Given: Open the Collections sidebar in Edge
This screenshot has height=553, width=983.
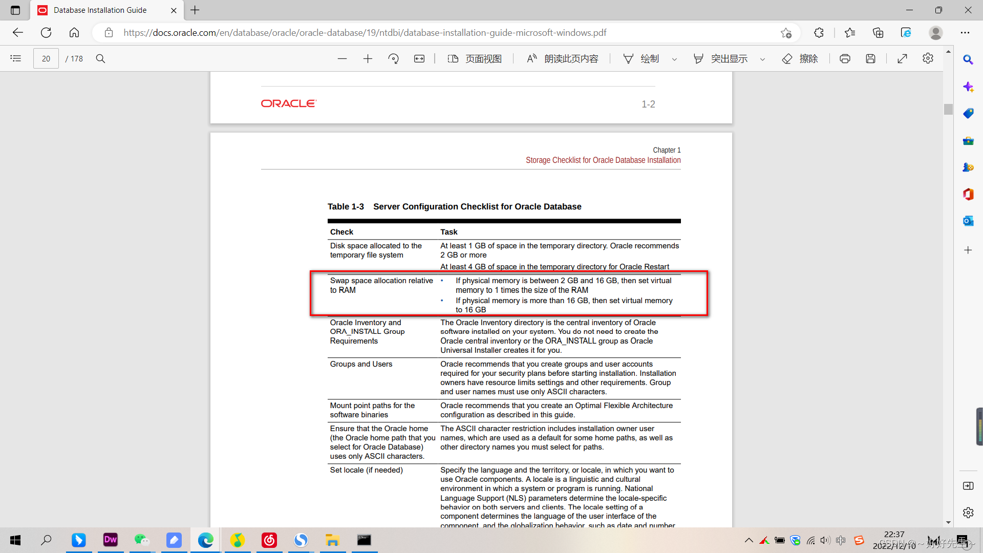Looking at the screenshot, I should click(x=878, y=32).
